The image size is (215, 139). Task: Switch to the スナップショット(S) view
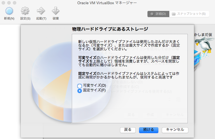pyautogui.click(x=189, y=14)
